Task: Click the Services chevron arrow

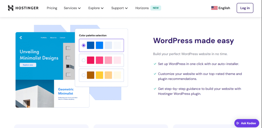Action: (79, 8)
